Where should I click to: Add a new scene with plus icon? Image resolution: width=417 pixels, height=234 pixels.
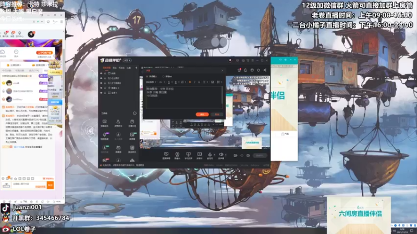point(136,68)
